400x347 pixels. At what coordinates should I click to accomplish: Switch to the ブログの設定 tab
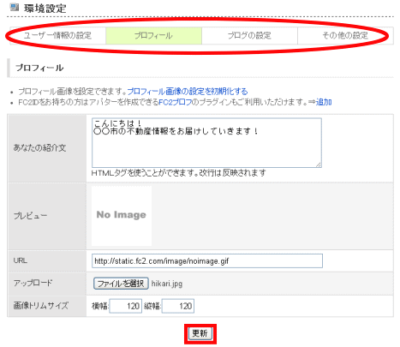[249, 36]
